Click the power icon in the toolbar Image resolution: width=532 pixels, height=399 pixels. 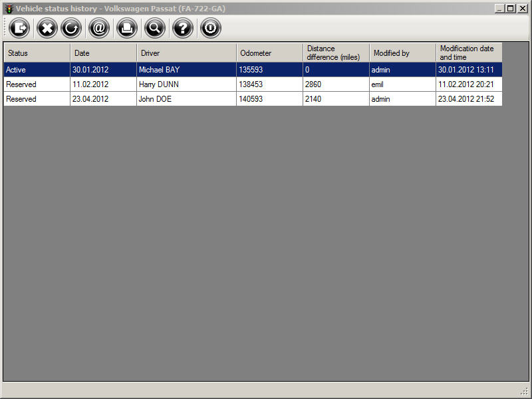click(x=210, y=28)
